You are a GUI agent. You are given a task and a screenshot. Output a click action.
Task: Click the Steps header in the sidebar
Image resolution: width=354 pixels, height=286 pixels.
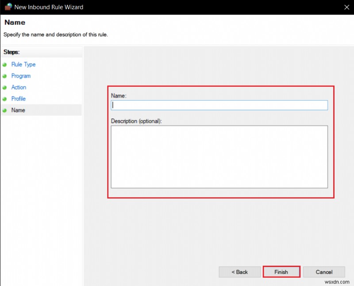tap(12, 52)
